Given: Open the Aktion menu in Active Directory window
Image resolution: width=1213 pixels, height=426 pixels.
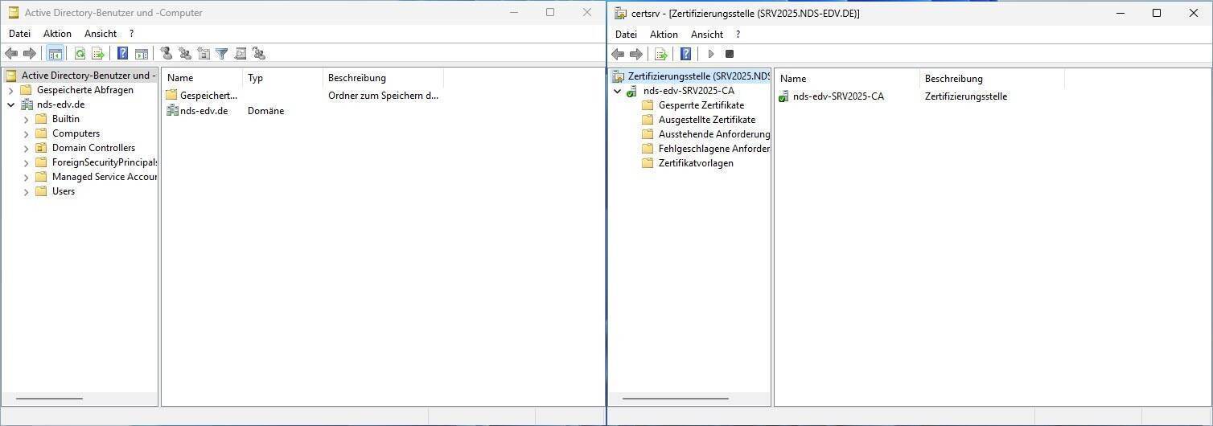Looking at the screenshot, I should point(57,34).
